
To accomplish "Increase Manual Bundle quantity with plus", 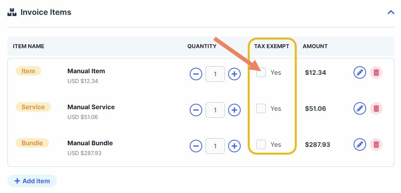I will [234, 146].
